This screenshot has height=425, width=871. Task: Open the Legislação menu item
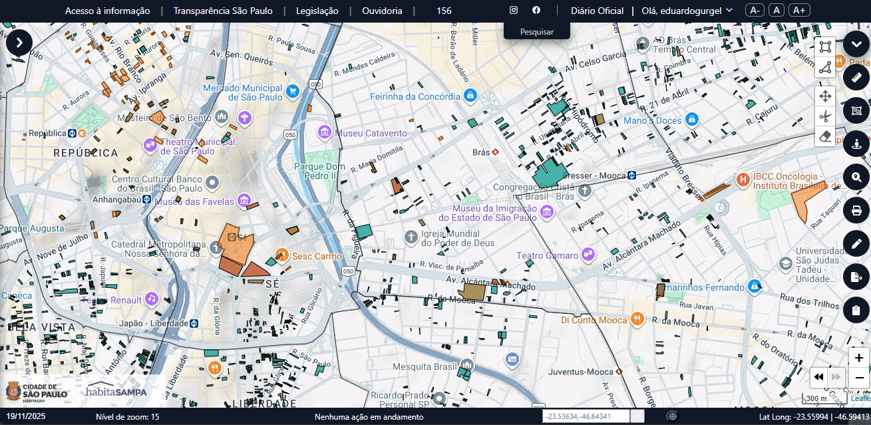tap(317, 11)
